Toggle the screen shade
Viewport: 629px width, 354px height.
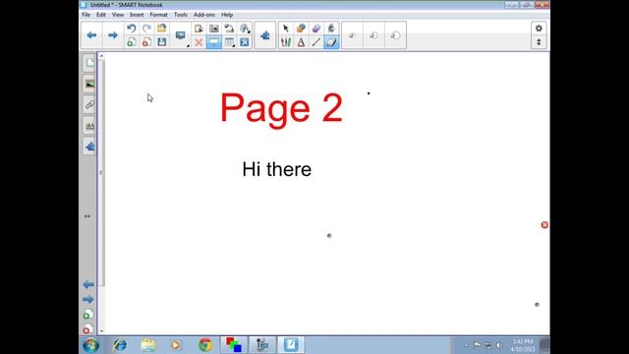pyautogui.click(x=214, y=42)
